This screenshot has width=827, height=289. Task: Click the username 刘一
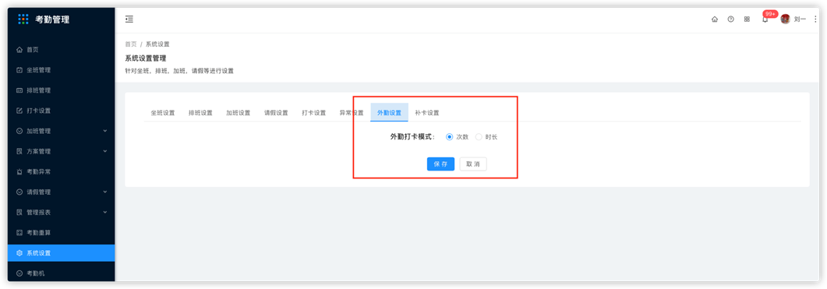800,19
